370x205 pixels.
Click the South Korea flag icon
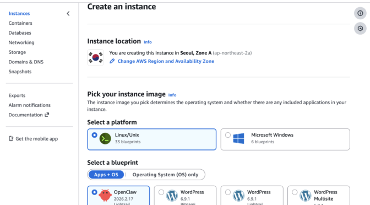coord(96,57)
